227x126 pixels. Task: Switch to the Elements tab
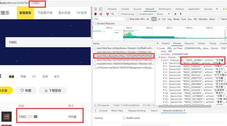(x=112, y=9)
